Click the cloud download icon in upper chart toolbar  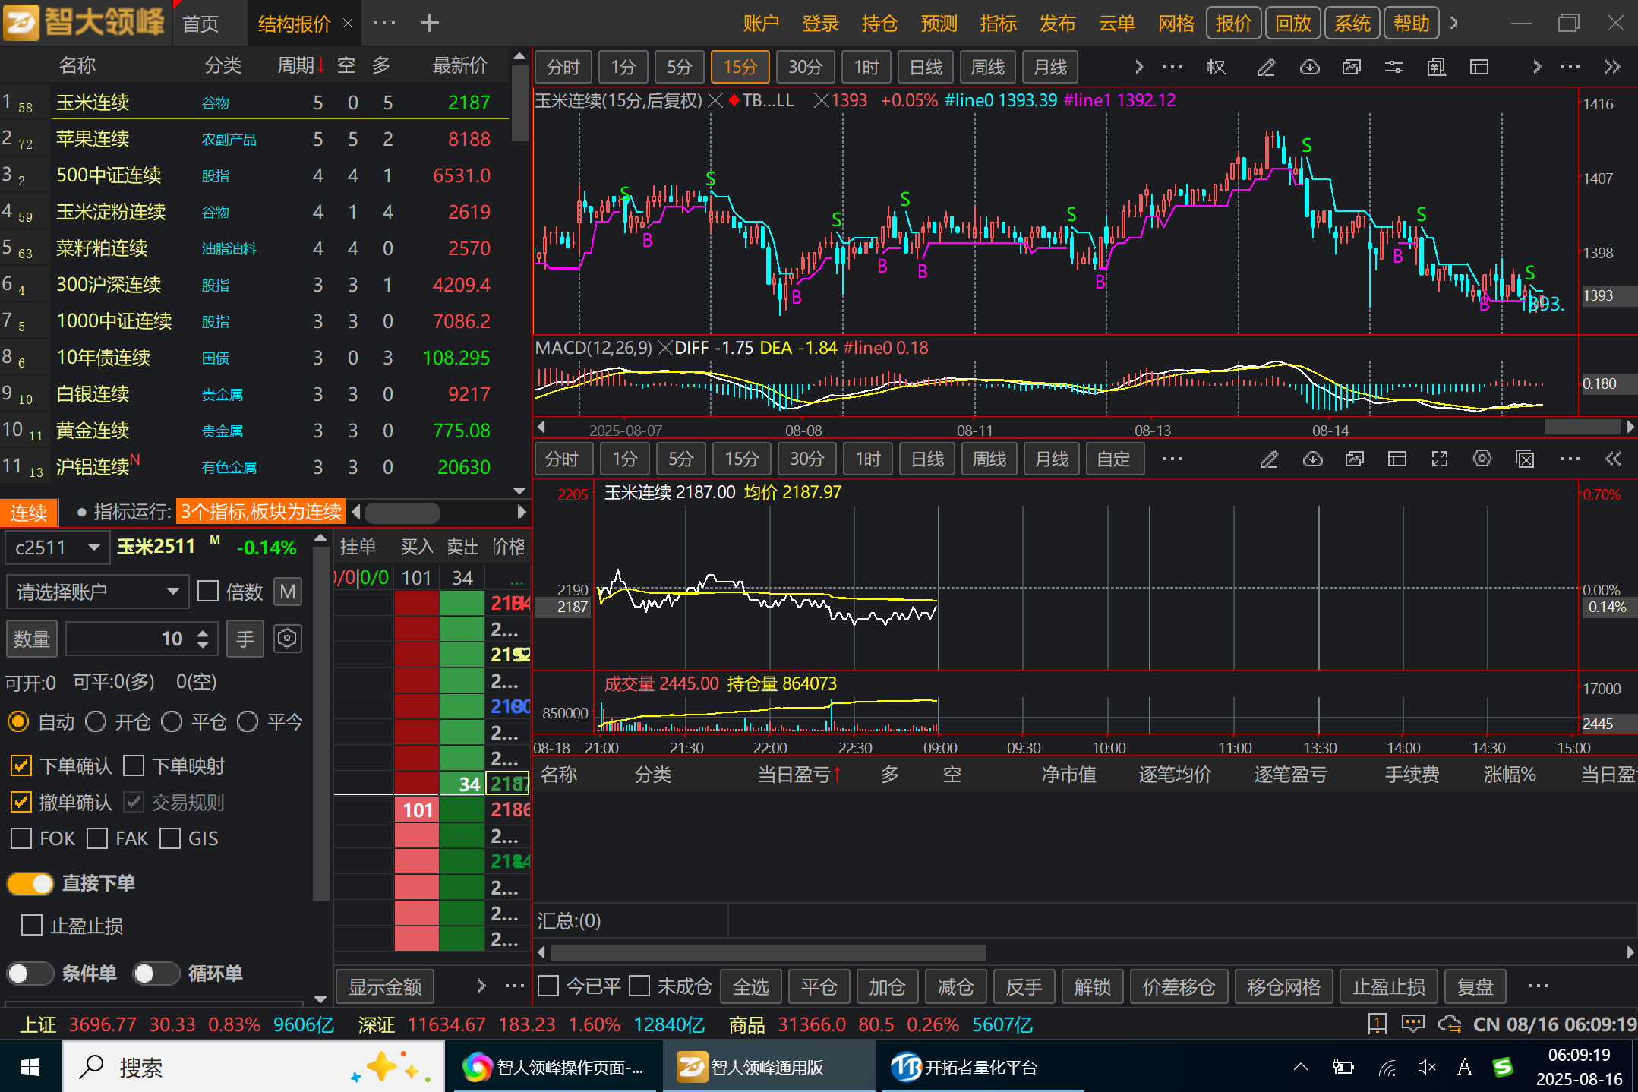(x=1309, y=67)
